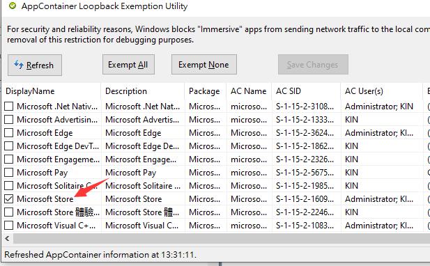Click SID cell 'S-1-15-2-3624...'
Screen dimensions: 430x266
[305, 133]
